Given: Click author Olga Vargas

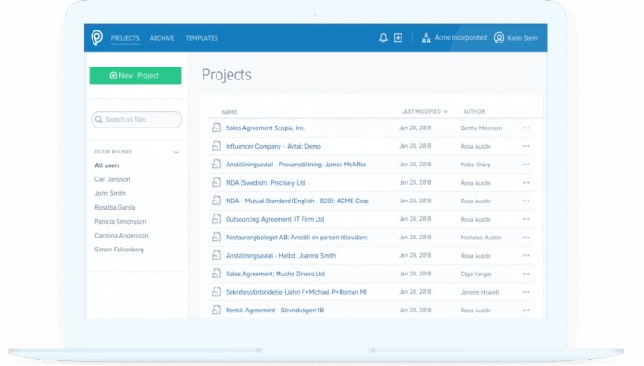Looking at the screenshot, I should coord(476,274).
